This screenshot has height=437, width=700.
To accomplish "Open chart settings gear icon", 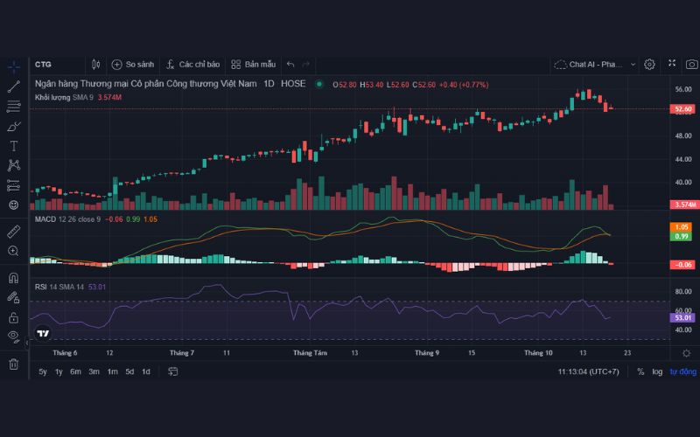I will coord(649,64).
